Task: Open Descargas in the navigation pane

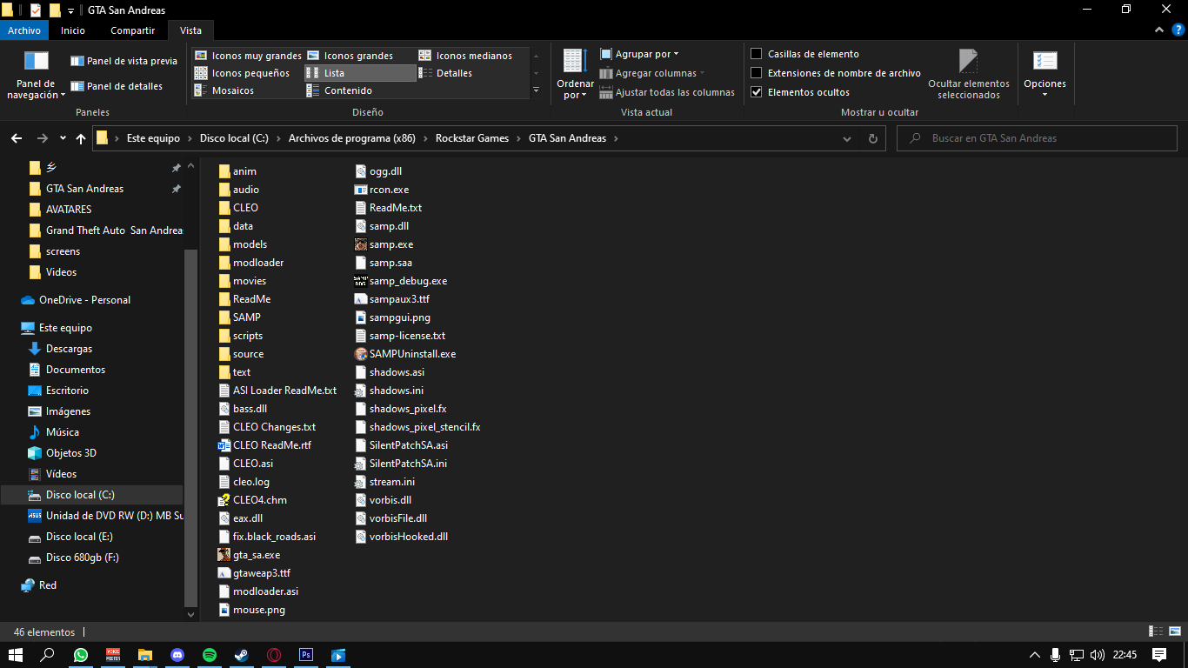Action: click(69, 349)
